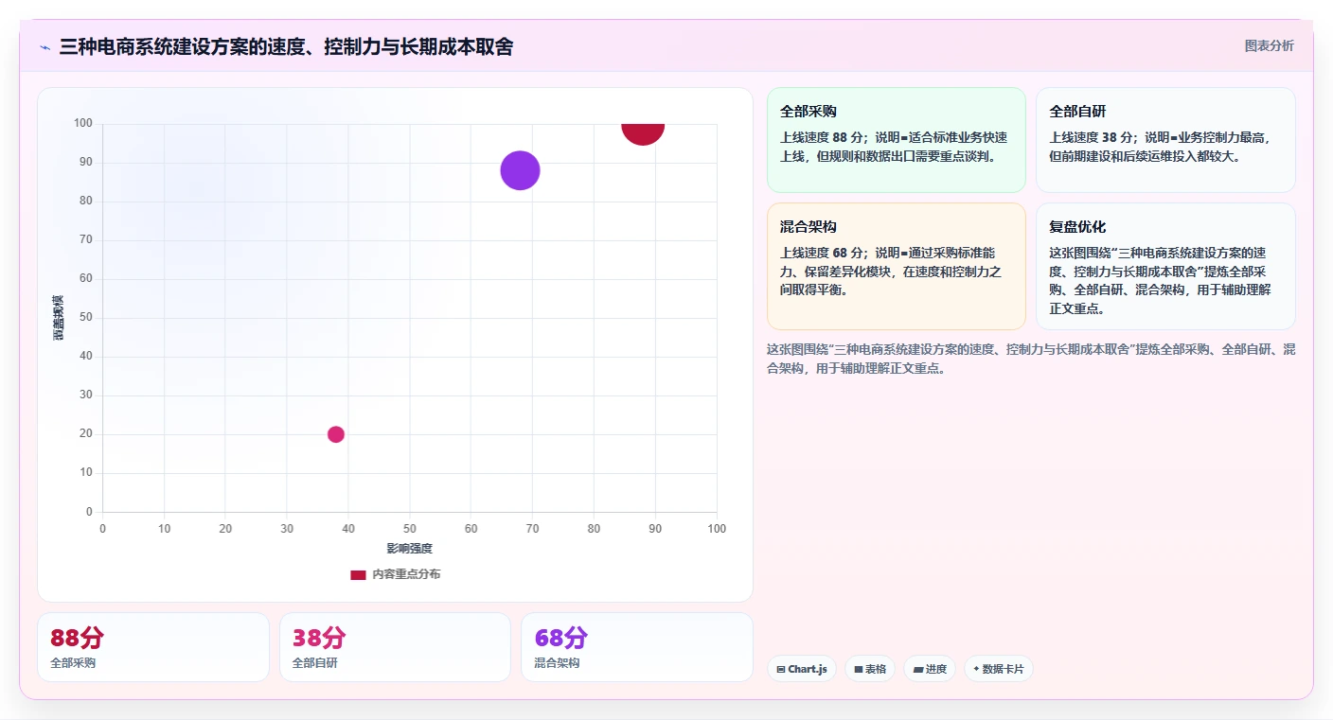Image resolution: width=1333 pixels, height=720 pixels.
Task: Click the 图表分析 label in header
Action: 1269,45
